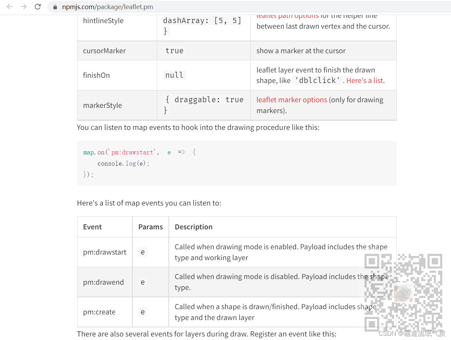Open the partially visible leaflet path options link

pyautogui.click(x=287, y=16)
